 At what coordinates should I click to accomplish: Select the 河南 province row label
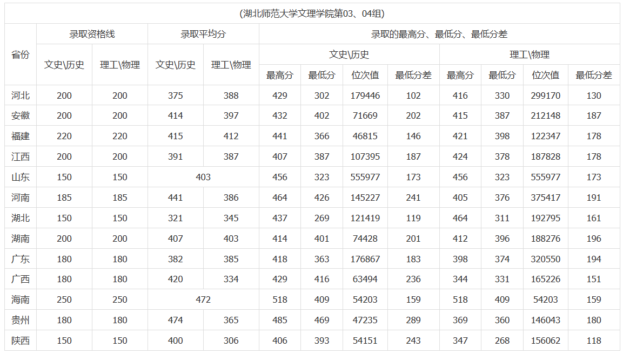coord(21,198)
